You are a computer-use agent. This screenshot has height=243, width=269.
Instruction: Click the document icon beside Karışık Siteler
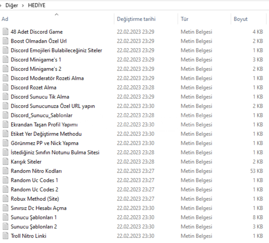pos(5,162)
